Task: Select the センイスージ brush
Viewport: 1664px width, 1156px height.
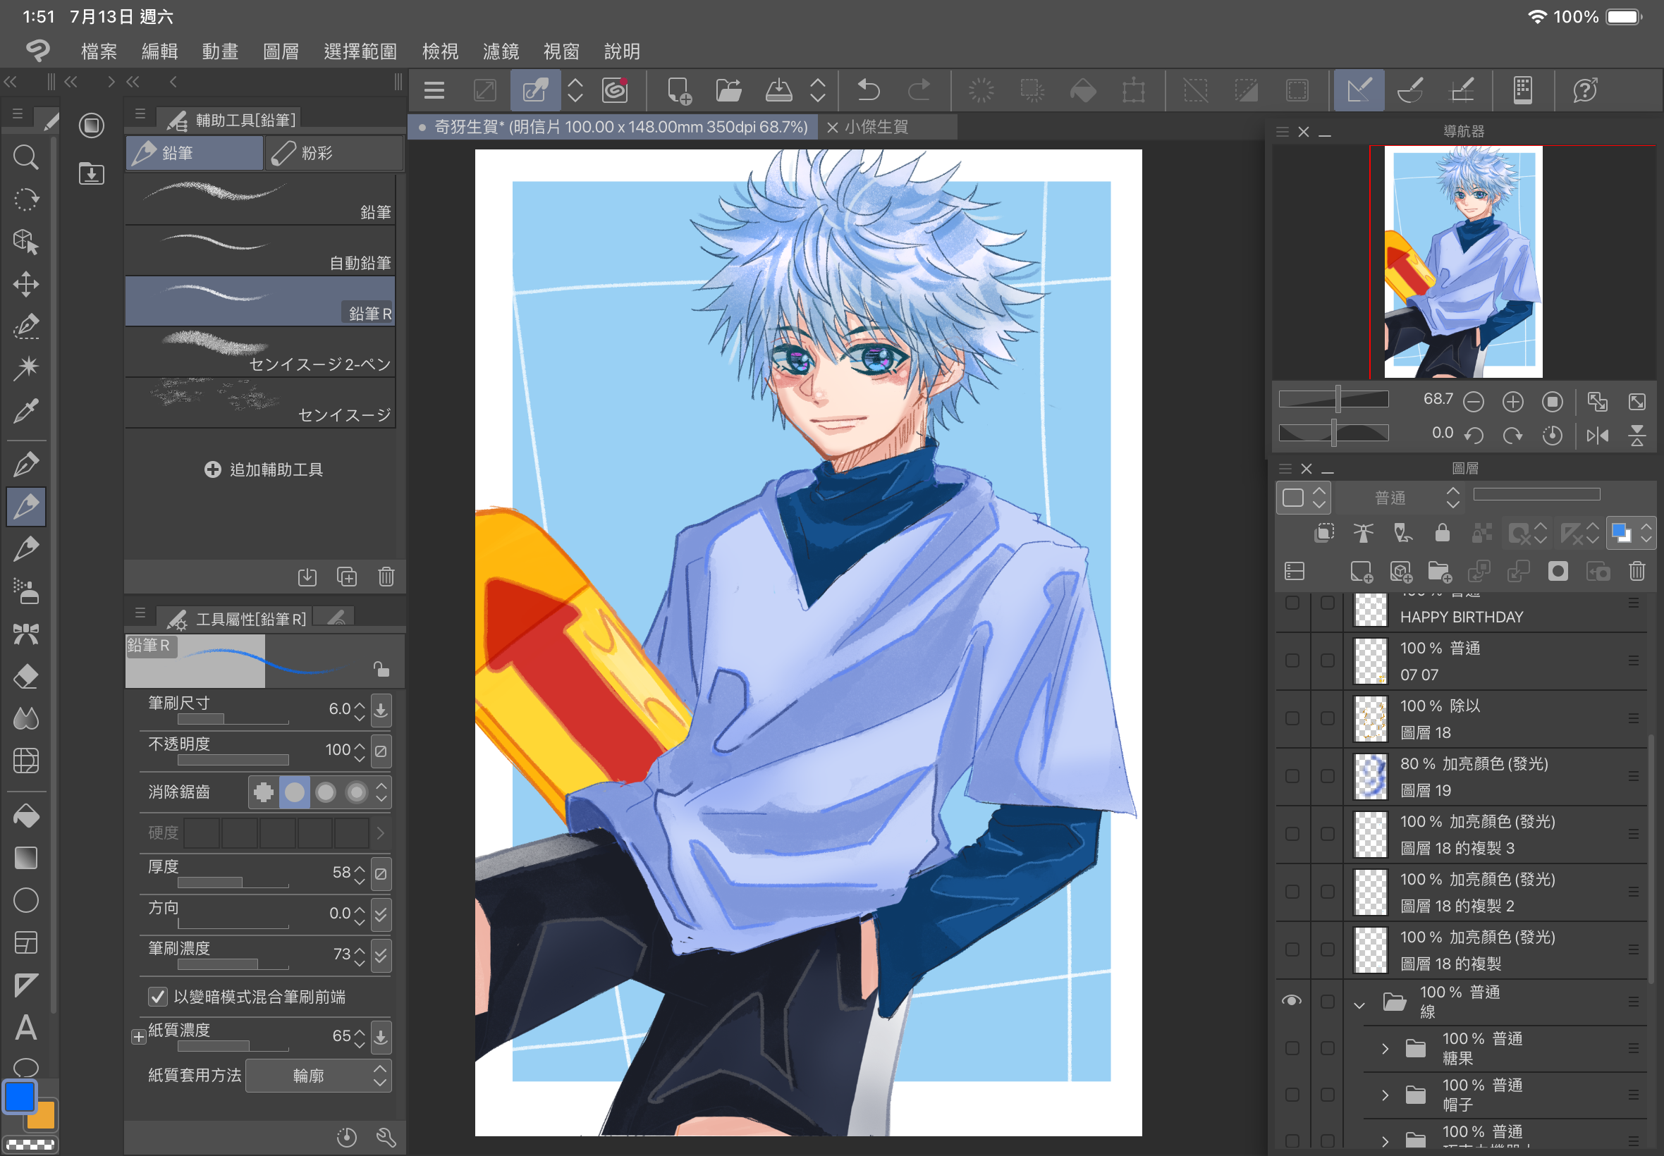Action: click(260, 402)
